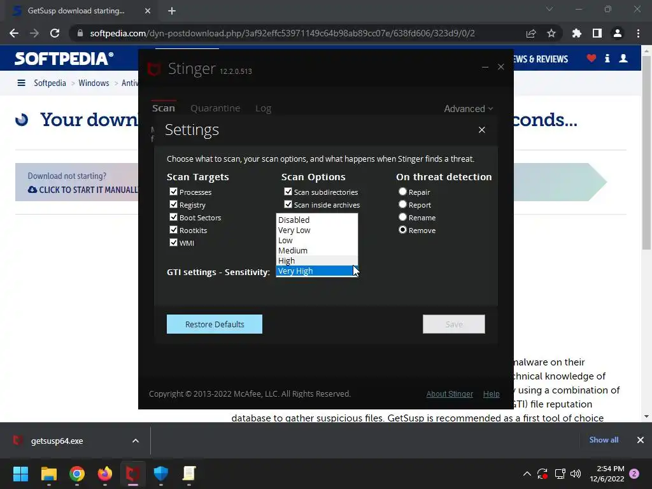Image resolution: width=652 pixels, height=489 pixels.
Task: Open the Advanced dropdown in Stinger
Action: [468, 108]
